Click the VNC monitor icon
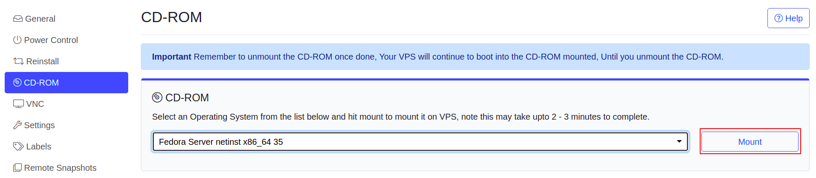Image resolution: width=816 pixels, height=178 pixels. point(18,104)
